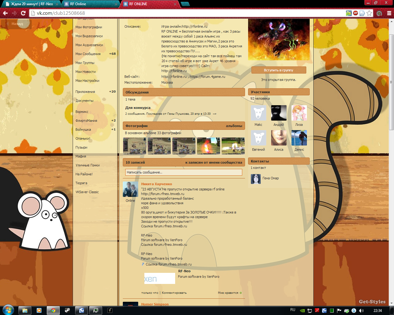Click the green chameleon extension icon
The width and height of the screenshot is (394, 315).
(349, 13)
